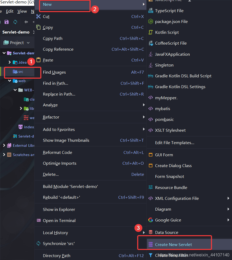Open the Edit menu in the menu bar
Image resolution: width=232 pixels, height=260 pixels.
(10, 11)
